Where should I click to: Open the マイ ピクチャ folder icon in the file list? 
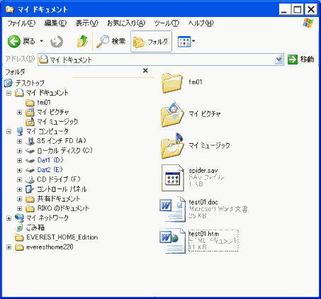[x=173, y=115]
